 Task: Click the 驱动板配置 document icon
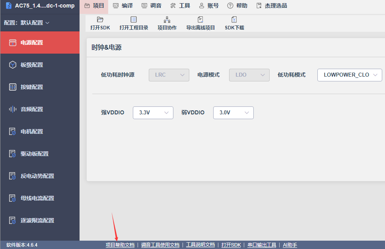[12, 154]
